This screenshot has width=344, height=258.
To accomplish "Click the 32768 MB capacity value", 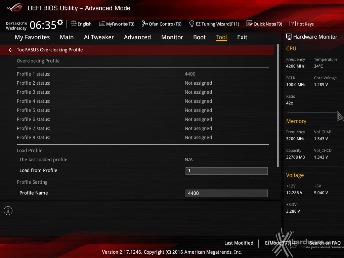I will pyautogui.click(x=296, y=157).
